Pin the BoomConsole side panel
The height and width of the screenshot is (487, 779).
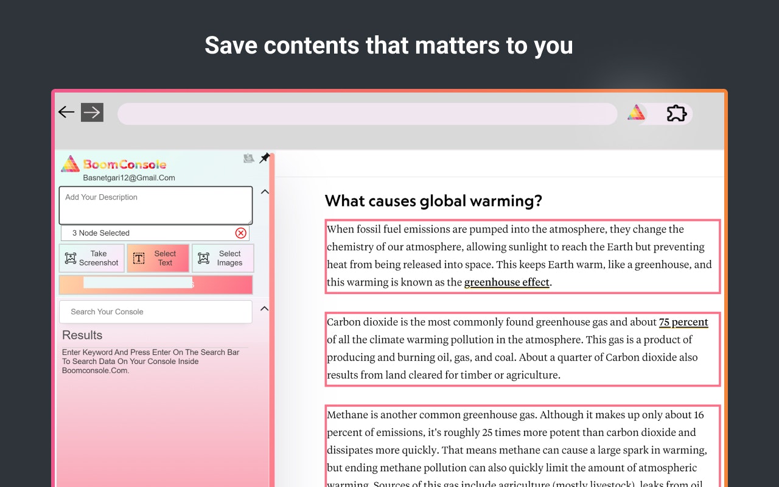point(264,158)
